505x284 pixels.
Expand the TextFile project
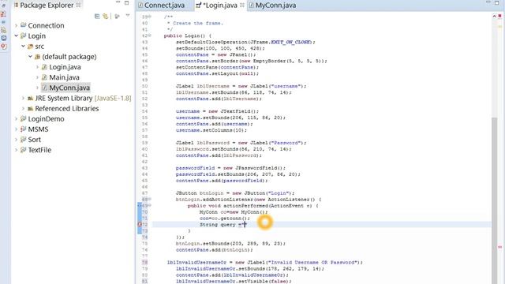click(x=16, y=150)
